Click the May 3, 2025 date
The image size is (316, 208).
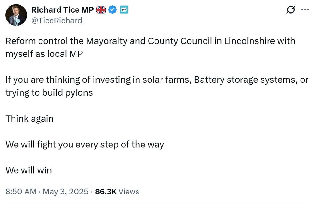[x=65, y=192]
